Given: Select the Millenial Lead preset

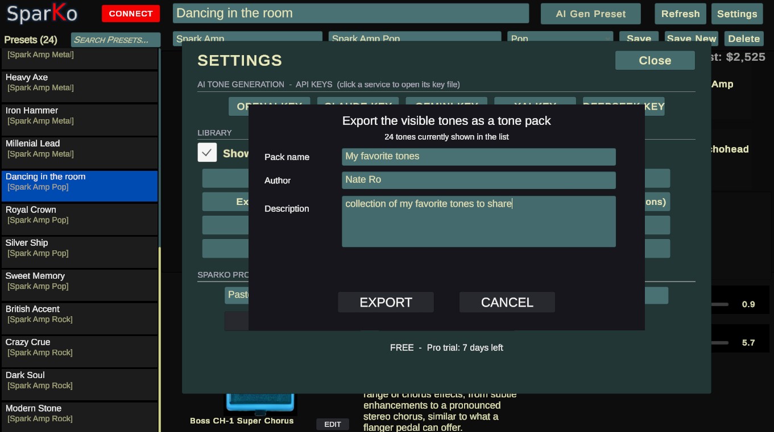Looking at the screenshot, I should point(80,153).
